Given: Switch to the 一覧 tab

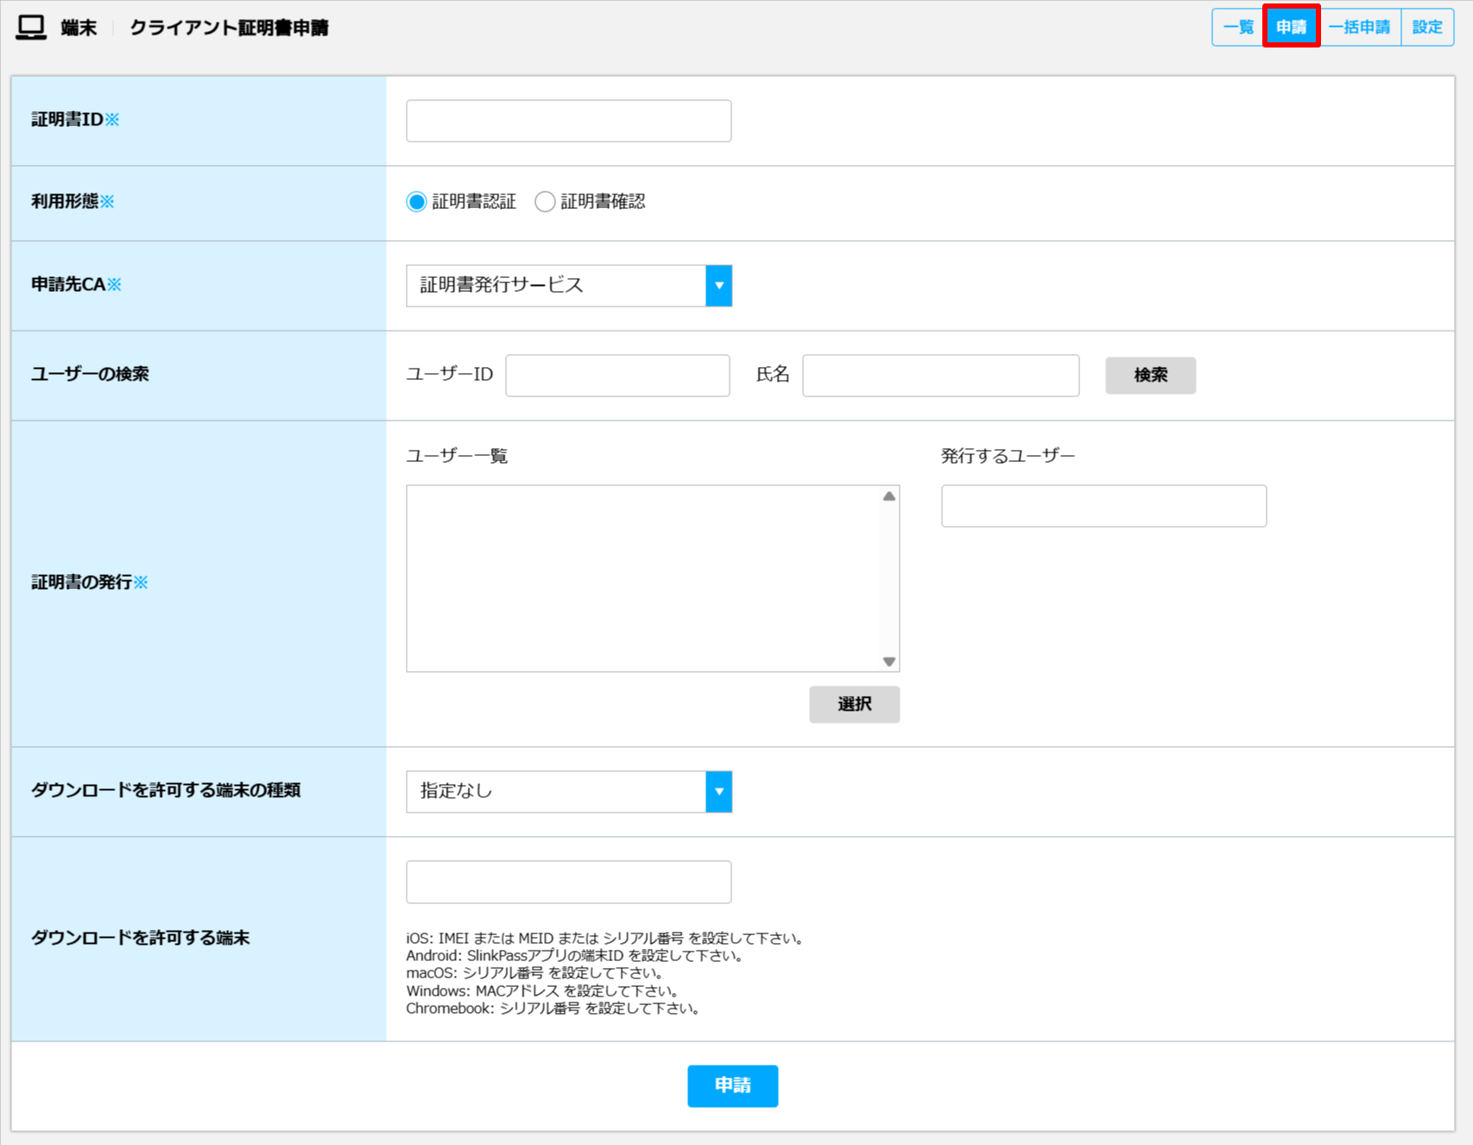Looking at the screenshot, I should [1238, 27].
